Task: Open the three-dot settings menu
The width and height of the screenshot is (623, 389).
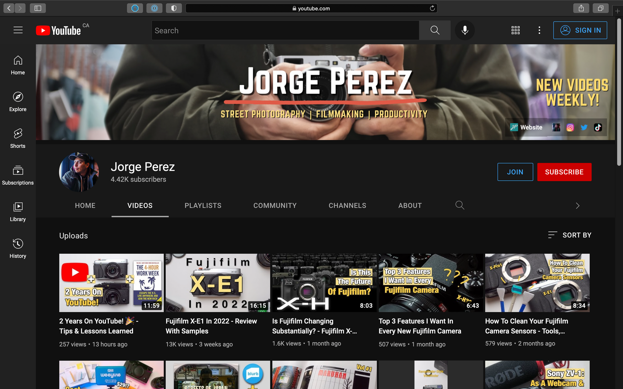Action: coord(539,30)
